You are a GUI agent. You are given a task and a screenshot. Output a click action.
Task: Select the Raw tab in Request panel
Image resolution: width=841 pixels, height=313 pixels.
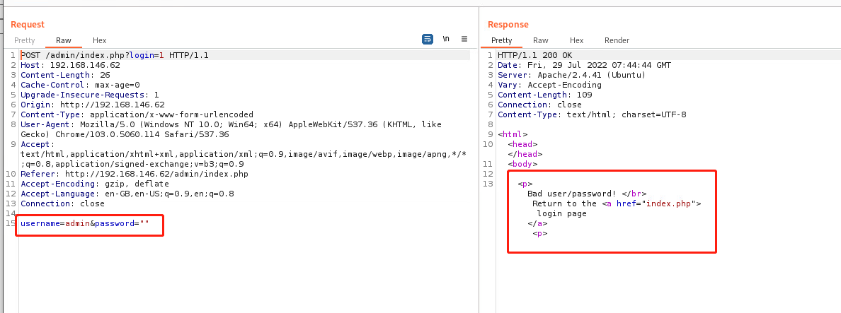63,40
